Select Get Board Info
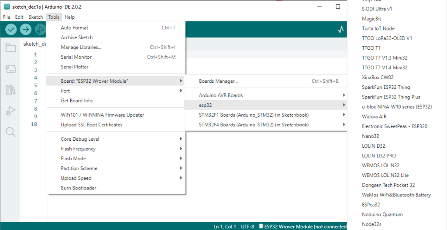The width and height of the screenshot is (447, 230). (x=116, y=101)
